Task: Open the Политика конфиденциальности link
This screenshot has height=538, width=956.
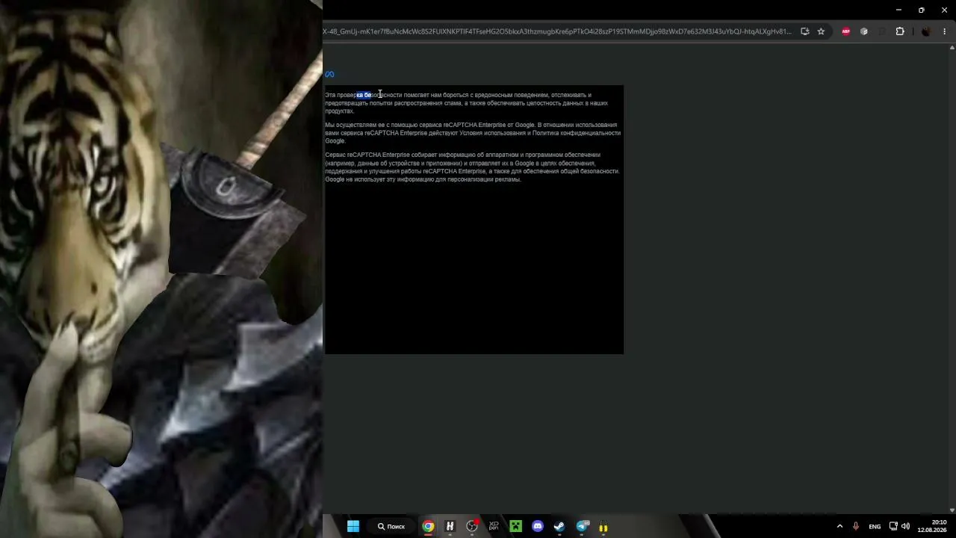Action: pyautogui.click(x=577, y=133)
